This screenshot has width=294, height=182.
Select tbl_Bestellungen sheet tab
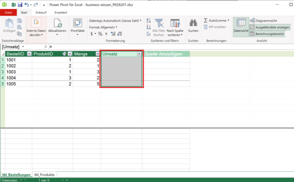(x=16, y=175)
